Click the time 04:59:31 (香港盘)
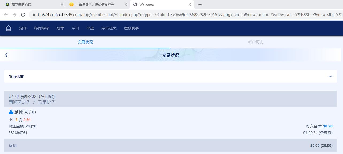This screenshot has height=154, width=343. click(x=318, y=133)
